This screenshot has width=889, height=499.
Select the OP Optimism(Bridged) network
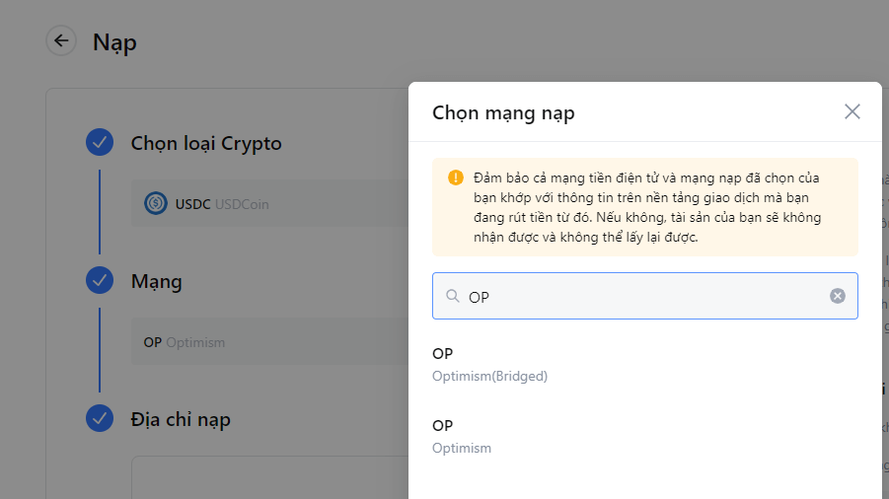[489, 364]
